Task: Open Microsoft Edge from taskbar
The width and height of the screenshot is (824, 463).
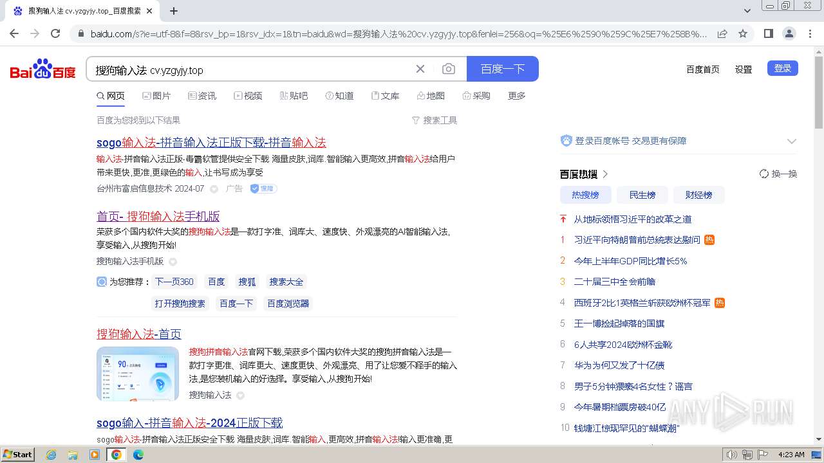Action: point(138,455)
